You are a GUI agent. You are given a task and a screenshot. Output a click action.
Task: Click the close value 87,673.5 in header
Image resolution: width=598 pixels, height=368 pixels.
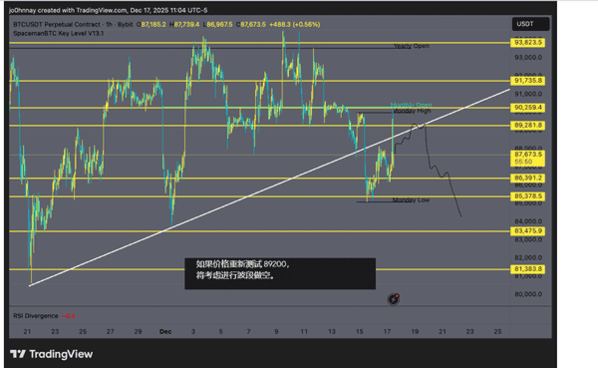pos(253,24)
